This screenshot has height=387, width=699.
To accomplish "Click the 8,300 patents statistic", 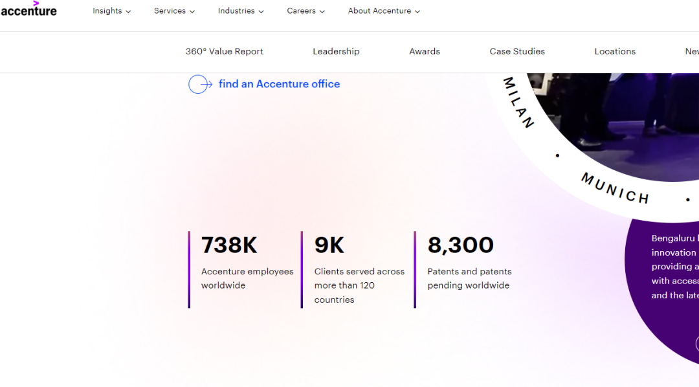I will [461, 245].
